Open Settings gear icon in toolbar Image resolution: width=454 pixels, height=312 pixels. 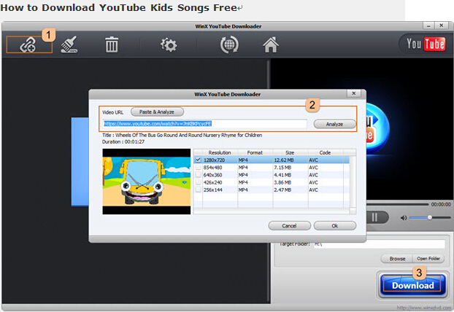click(169, 44)
